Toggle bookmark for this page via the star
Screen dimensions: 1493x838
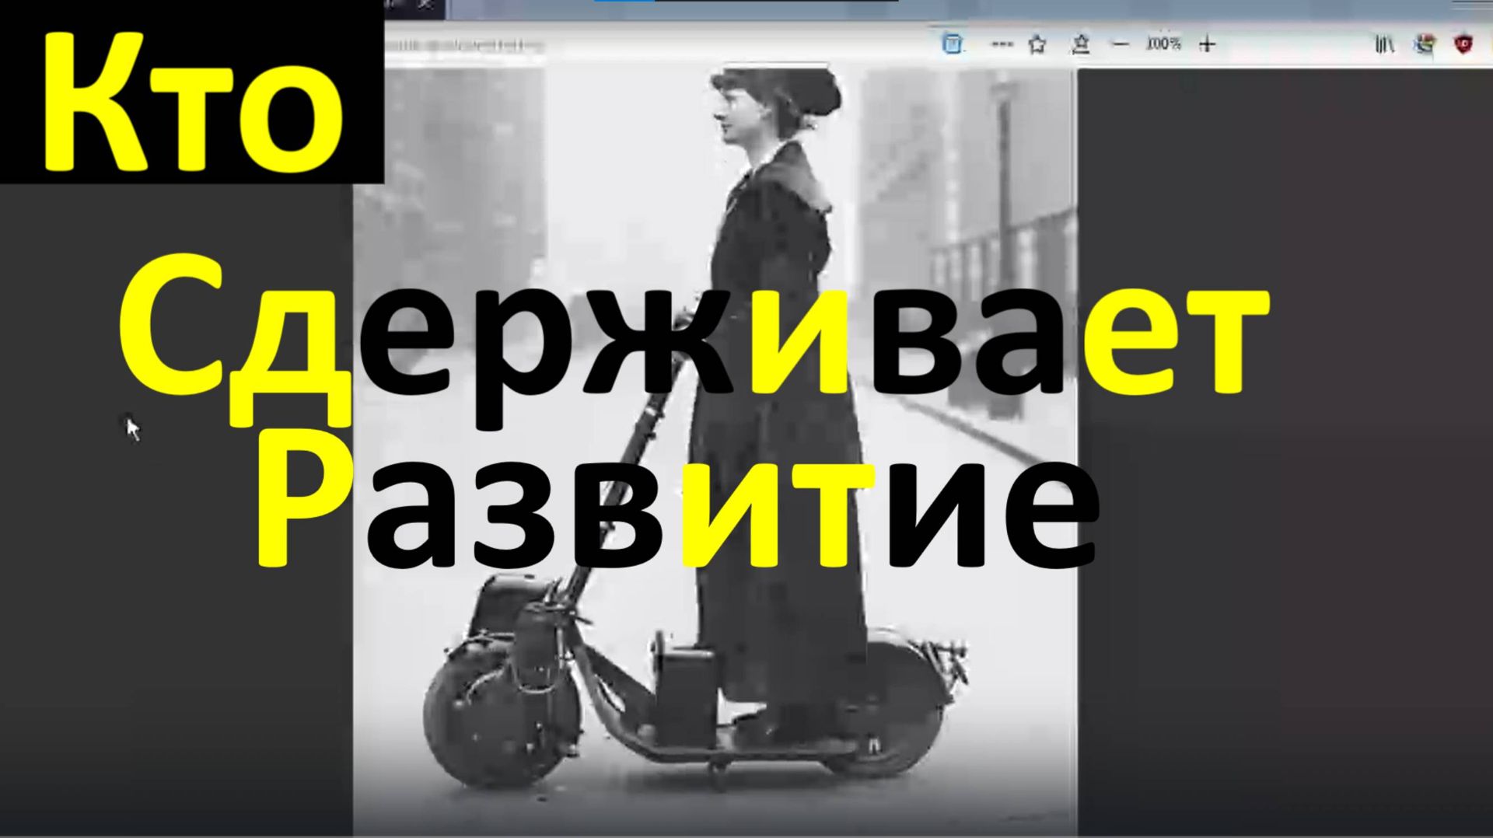pos(1038,44)
